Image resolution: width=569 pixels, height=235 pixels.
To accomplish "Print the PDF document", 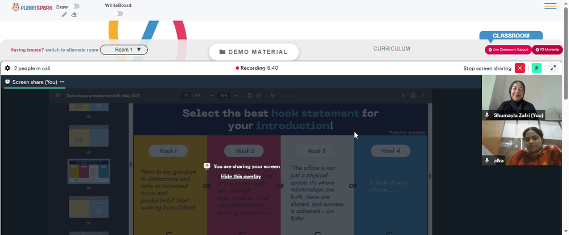I will 413,95.
